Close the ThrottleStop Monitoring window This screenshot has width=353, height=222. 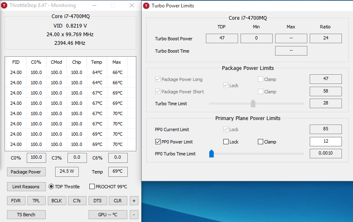(x=132, y=6)
